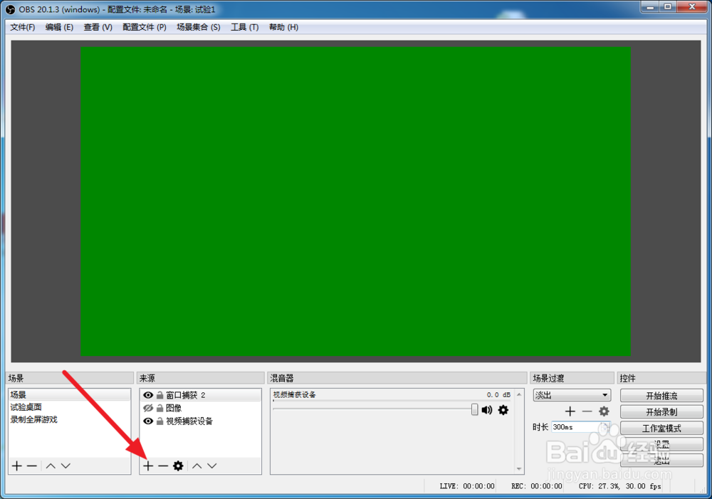The image size is (712, 499).
Task: Click 退出 button in controls
Action: (x=661, y=461)
